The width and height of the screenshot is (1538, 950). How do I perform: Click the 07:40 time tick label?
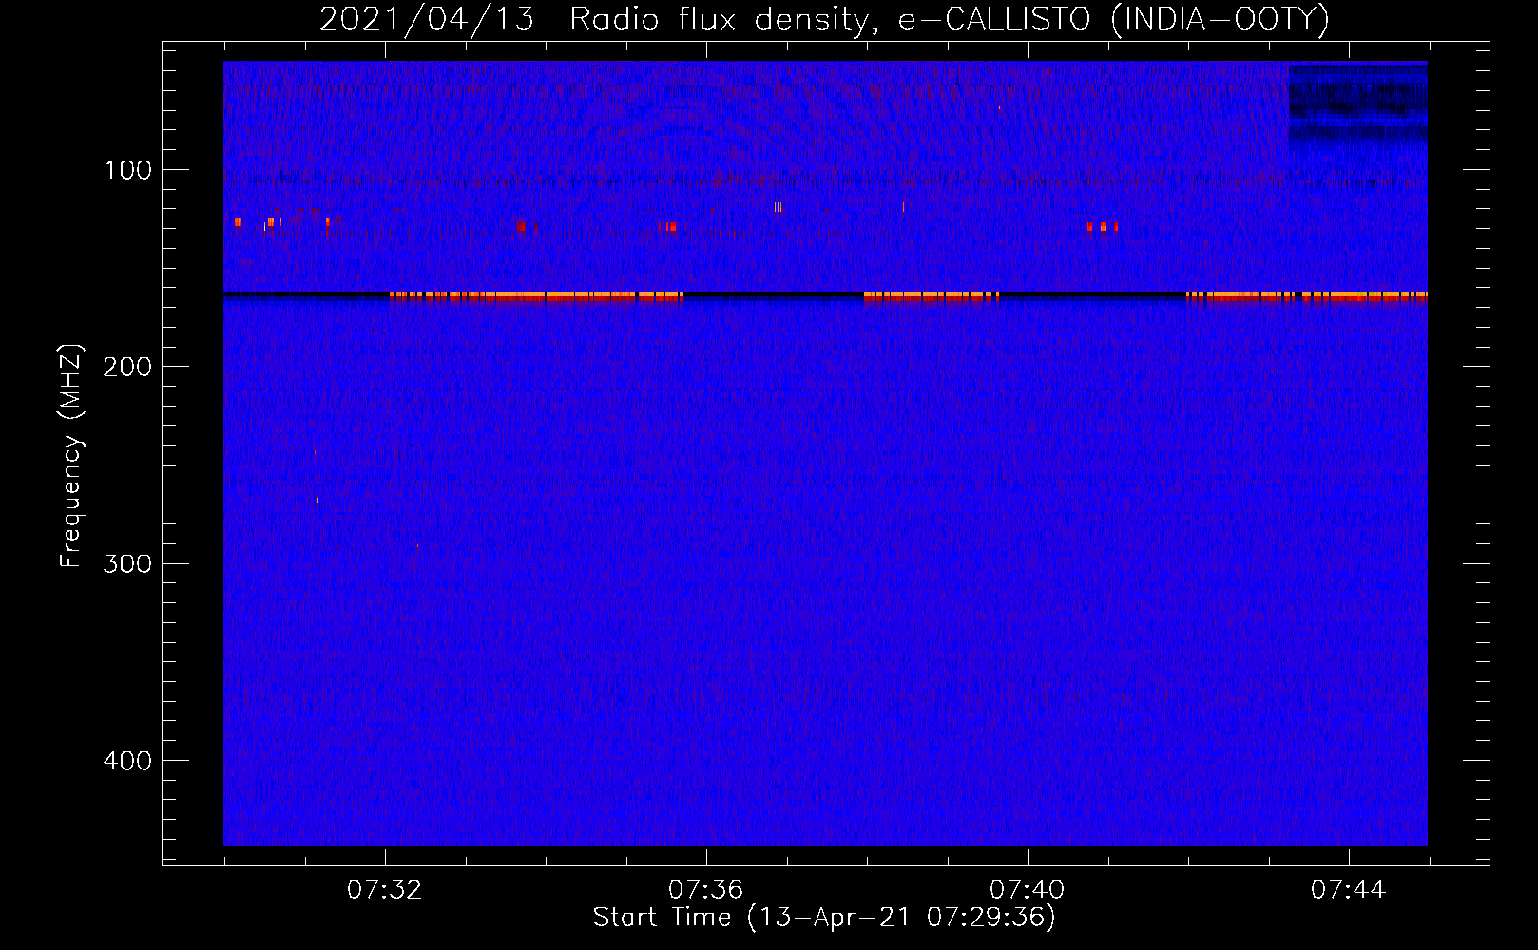[x=1027, y=890]
